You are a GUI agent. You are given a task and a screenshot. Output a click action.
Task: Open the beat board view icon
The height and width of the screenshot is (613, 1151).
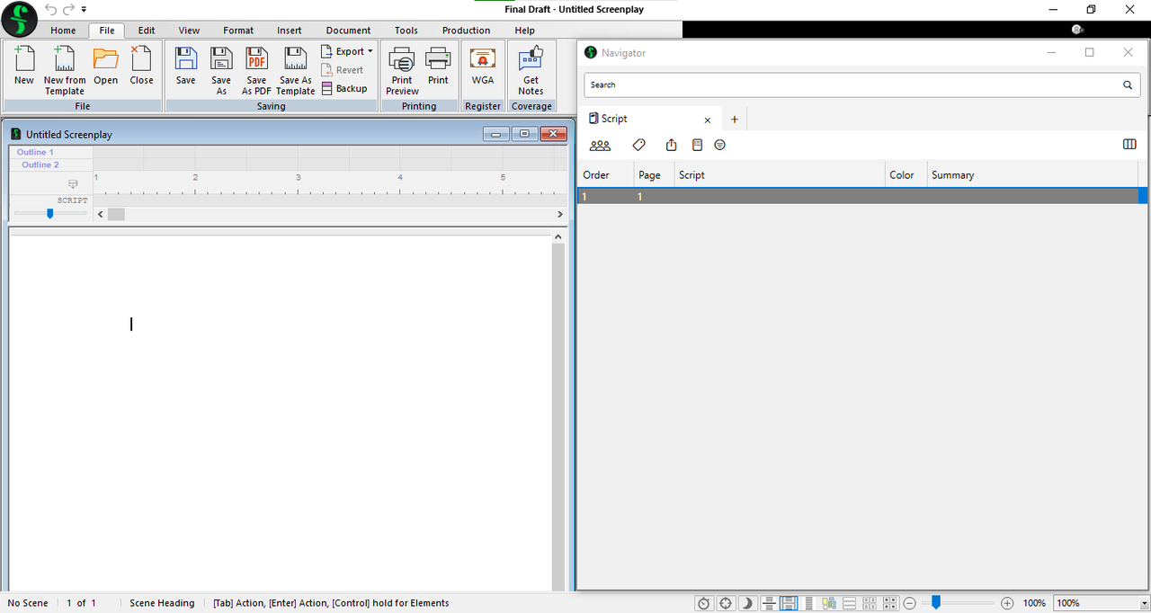pos(829,603)
